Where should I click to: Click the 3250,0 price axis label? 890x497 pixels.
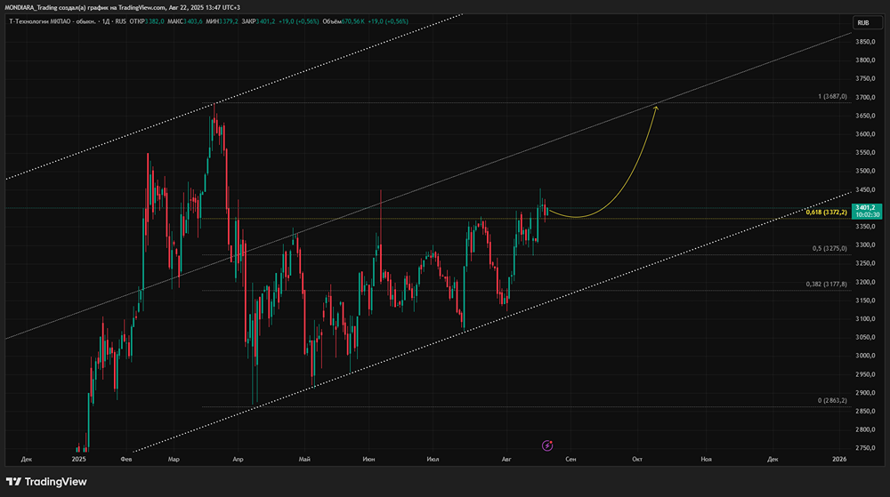pyautogui.click(x=865, y=263)
